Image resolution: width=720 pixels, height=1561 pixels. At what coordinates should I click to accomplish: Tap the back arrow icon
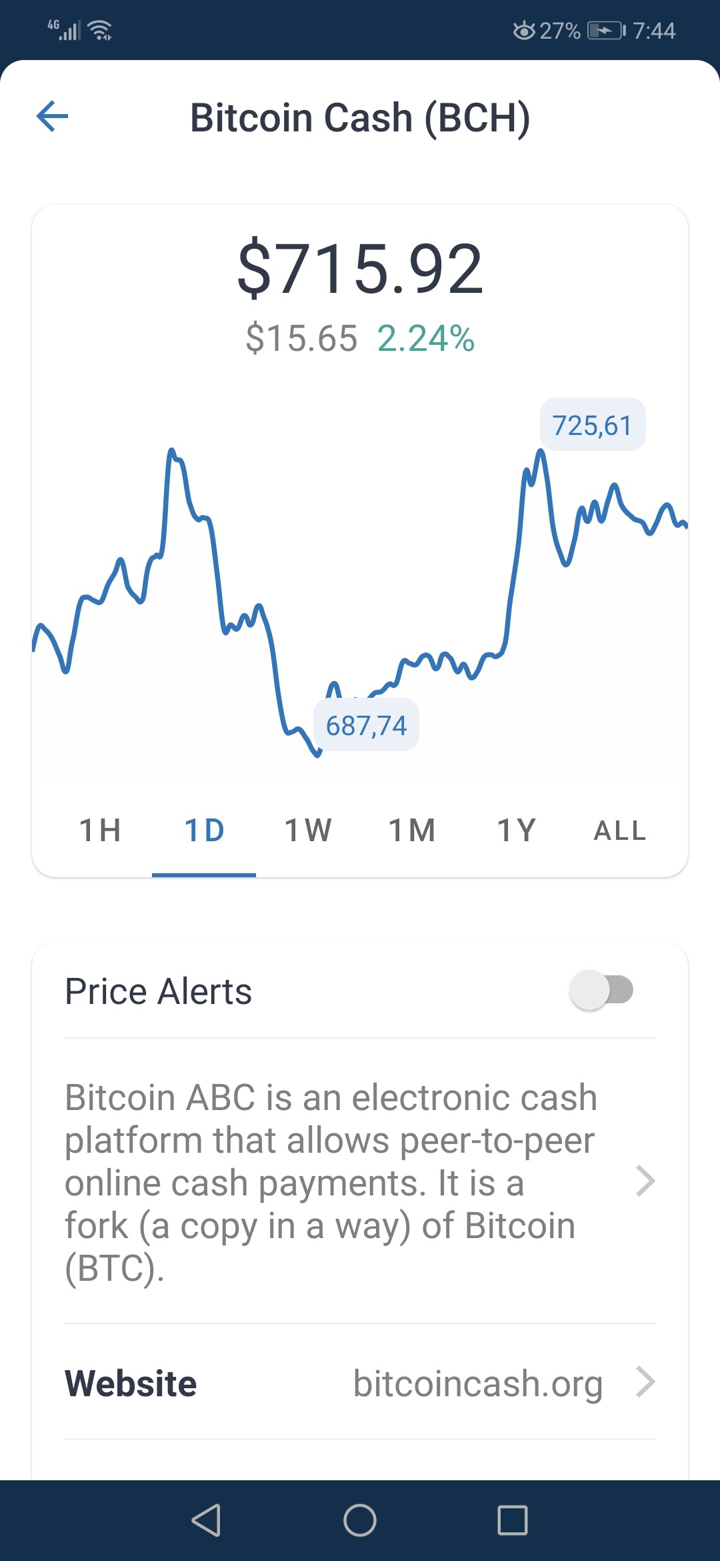pos(52,117)
